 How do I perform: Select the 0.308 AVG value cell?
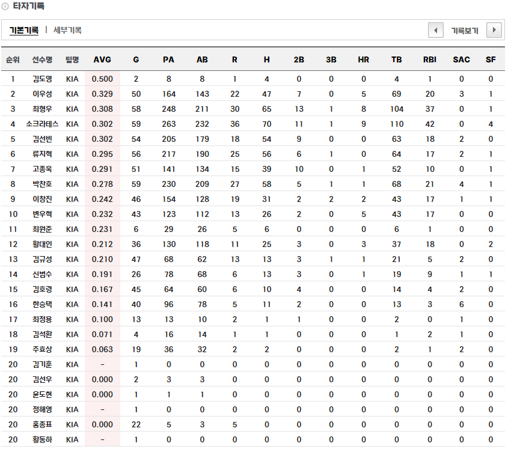(x=102, y=109)
